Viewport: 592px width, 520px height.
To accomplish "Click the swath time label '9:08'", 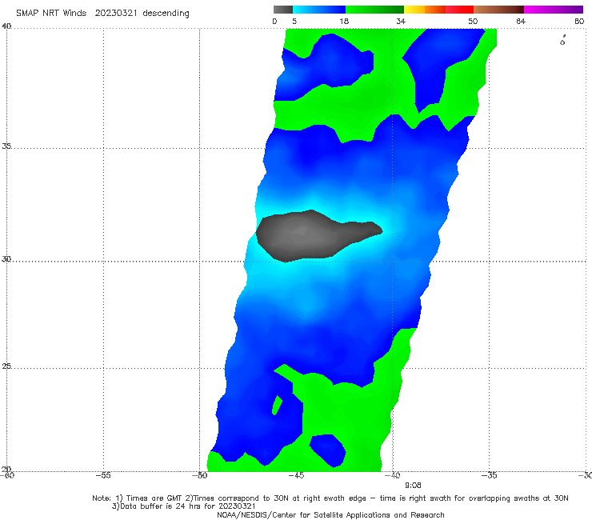I will click(x=413, y=486).
